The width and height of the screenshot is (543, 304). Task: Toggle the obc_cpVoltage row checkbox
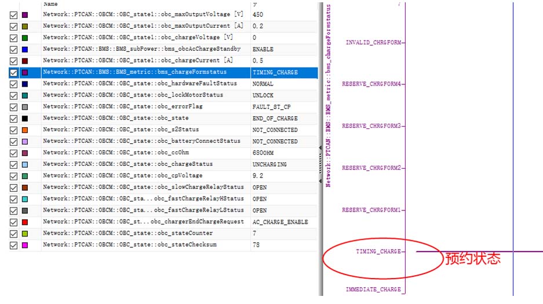click(x=14, y=176)
